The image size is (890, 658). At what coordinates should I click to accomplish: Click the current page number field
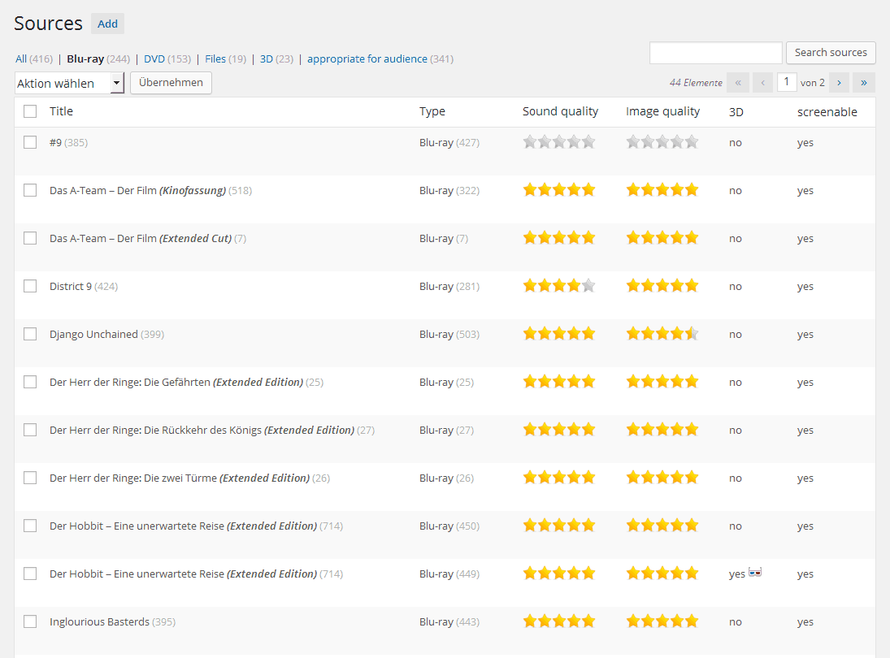pos(787,82)
